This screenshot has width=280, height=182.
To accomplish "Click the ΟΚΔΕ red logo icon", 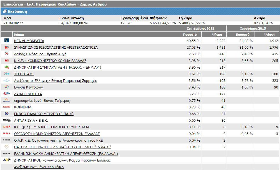I will pyautogui.click(x=7, y=133).
